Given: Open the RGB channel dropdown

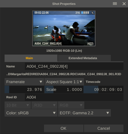Looking at the screenshot, I should [71, 105].
